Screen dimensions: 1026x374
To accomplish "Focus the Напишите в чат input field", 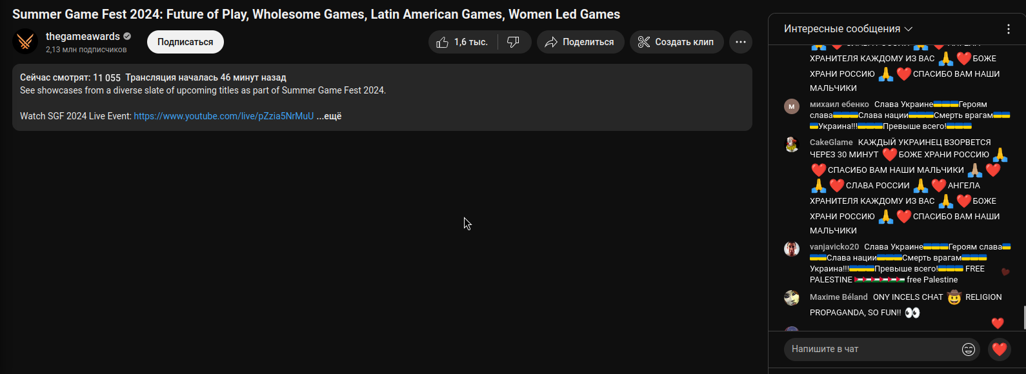I will click(873, 349).
